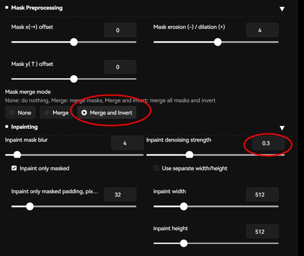Uncheck Inpaint only masked checkbox
This screenshot has height=256, width=304.
pyautogui.click(x=14, y=168)
